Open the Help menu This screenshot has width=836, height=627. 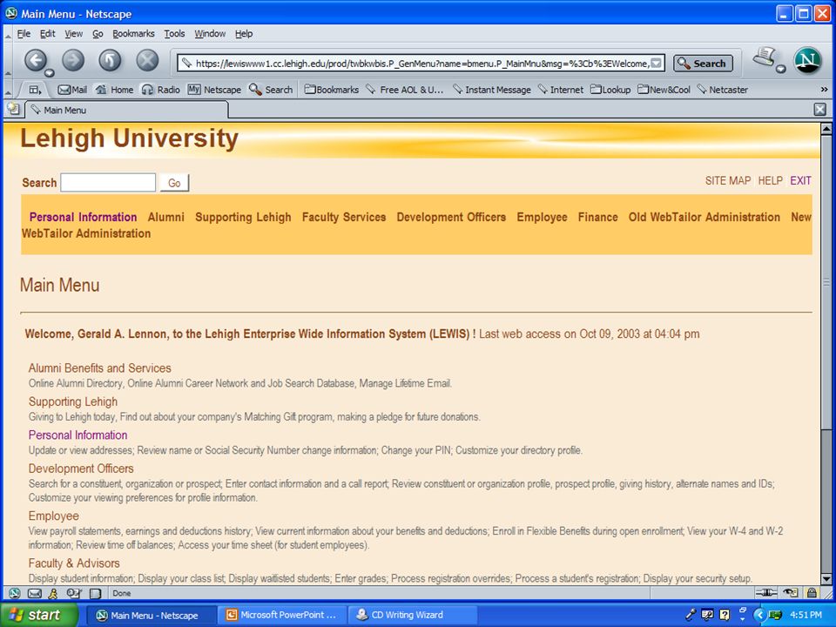click(x=244, y=34)
